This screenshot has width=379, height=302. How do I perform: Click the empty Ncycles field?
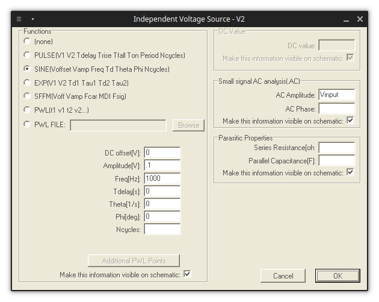click(x=162, y=229)
